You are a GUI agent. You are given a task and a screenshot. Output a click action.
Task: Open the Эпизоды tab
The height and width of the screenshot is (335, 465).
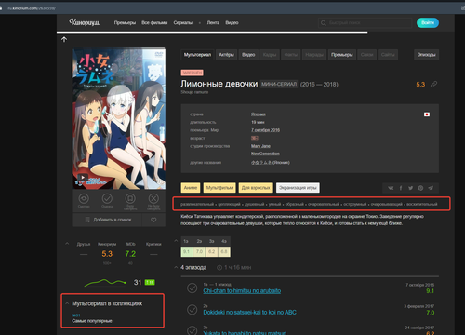pos(426,55)
